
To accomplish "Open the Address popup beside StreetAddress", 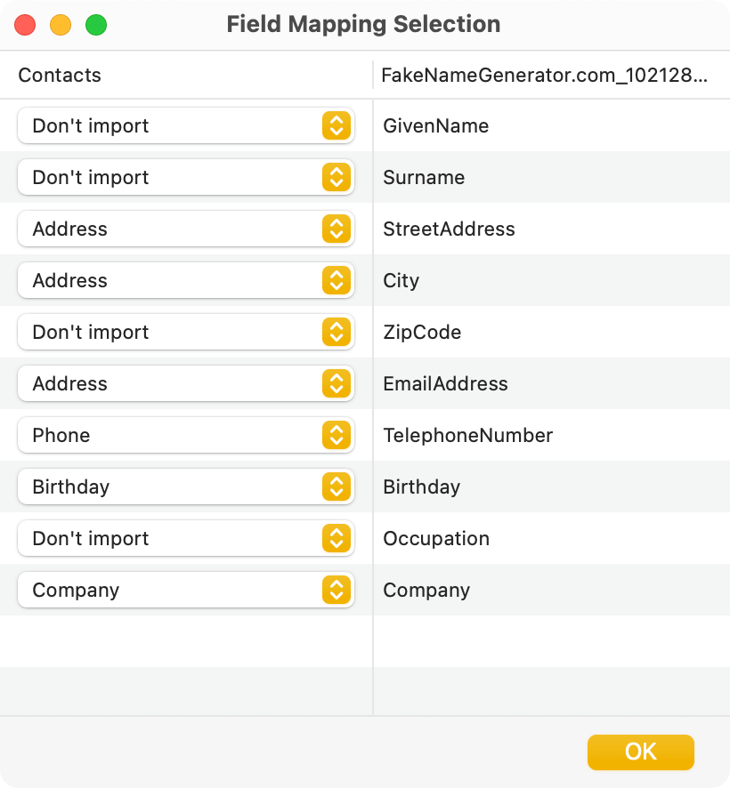I will tap(185, 229).
